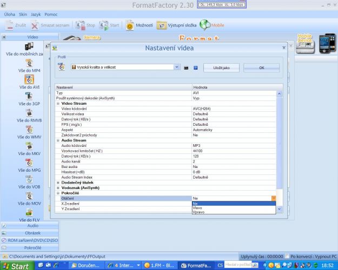
Task: Open the FormatFa... taskbar button
Action: [196, 266]
